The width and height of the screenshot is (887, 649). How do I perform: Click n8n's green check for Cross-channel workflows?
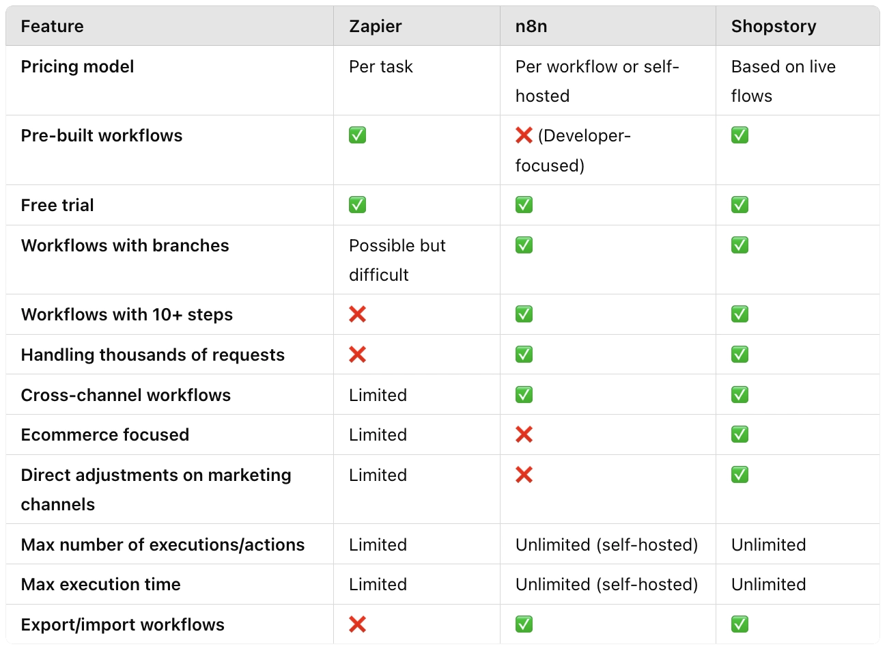coord(524,395)
